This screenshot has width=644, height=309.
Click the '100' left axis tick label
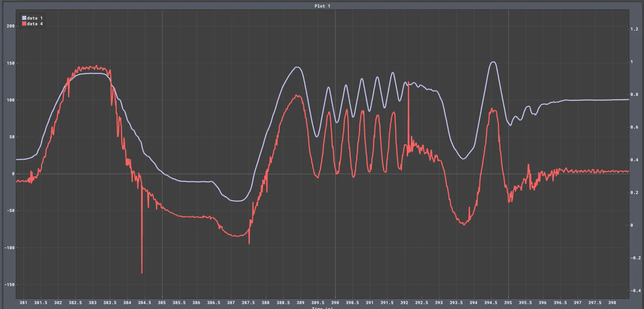(x=11, y=100)
